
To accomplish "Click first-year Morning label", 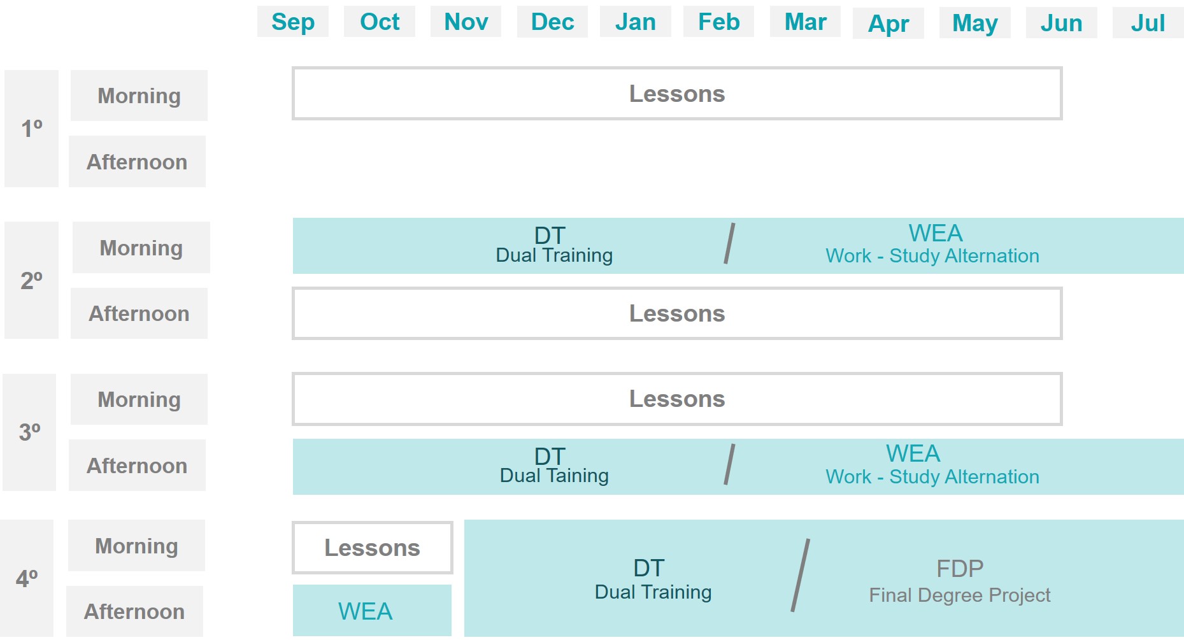I will (139, 96).
